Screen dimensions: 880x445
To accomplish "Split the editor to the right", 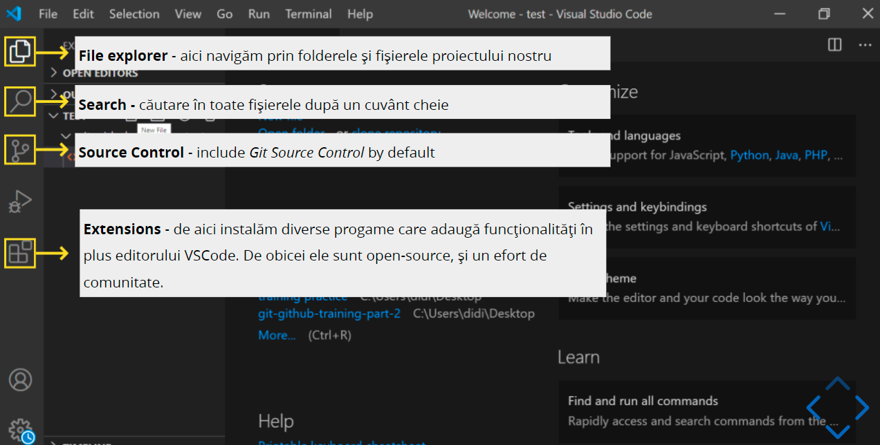I will (x=835, y=45).
